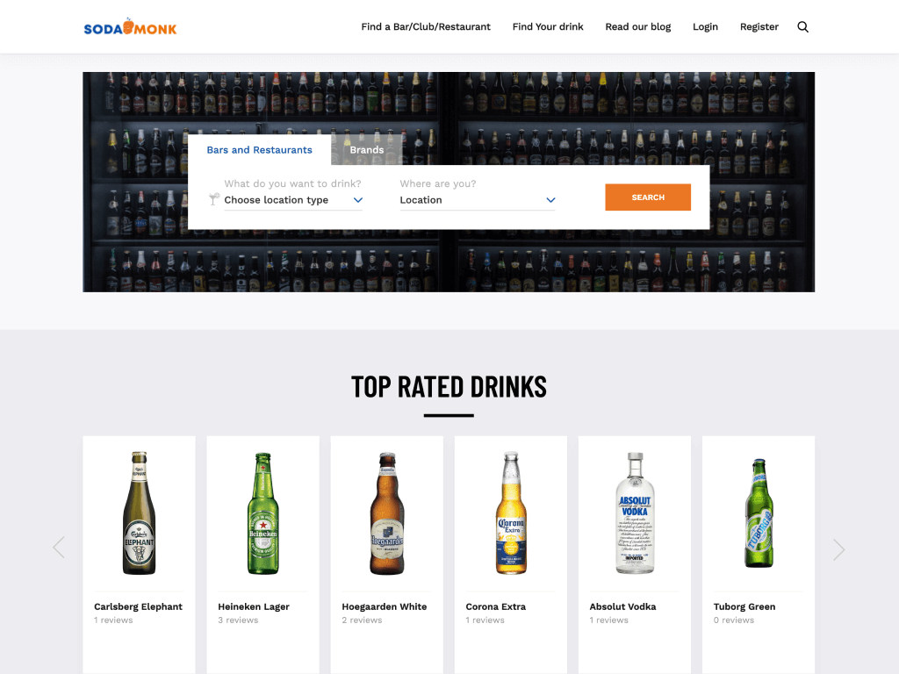Open the Tuborg Green bottle image
Viewport: 899px width, 674px height.
coord(759,513)
